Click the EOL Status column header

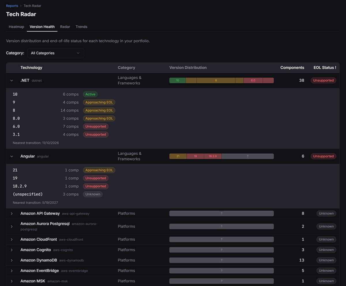[x=325, y=67]
